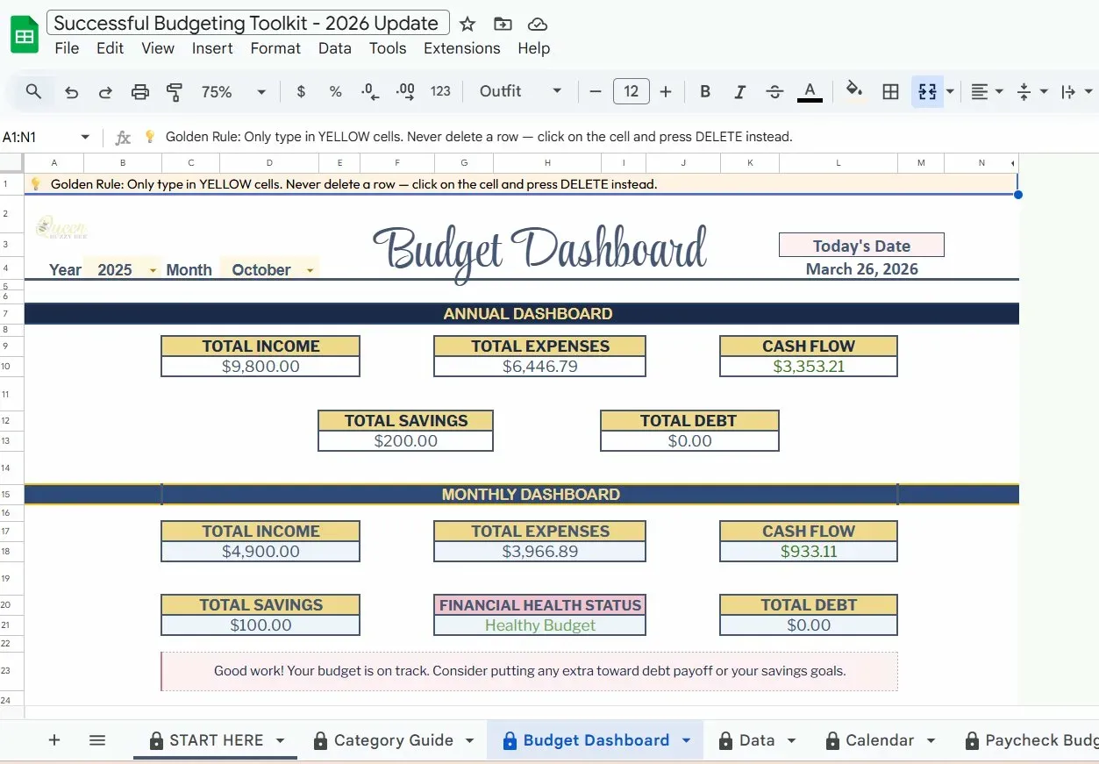Toggle italic formatting
The height and width of the screenshot is (764, 1099).
coord(739,91)
